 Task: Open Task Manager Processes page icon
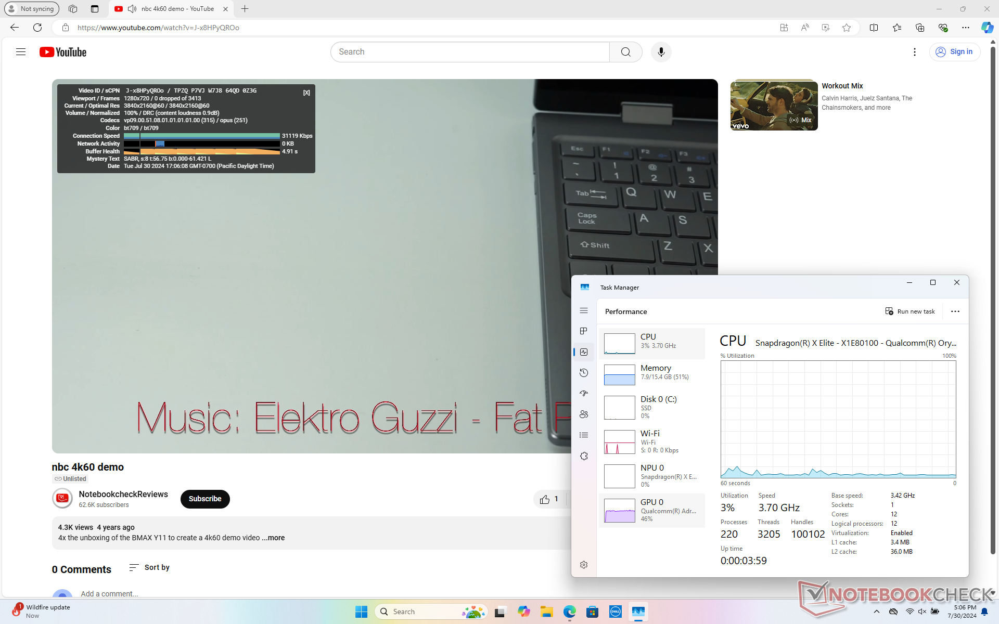(x=584, y=331)
